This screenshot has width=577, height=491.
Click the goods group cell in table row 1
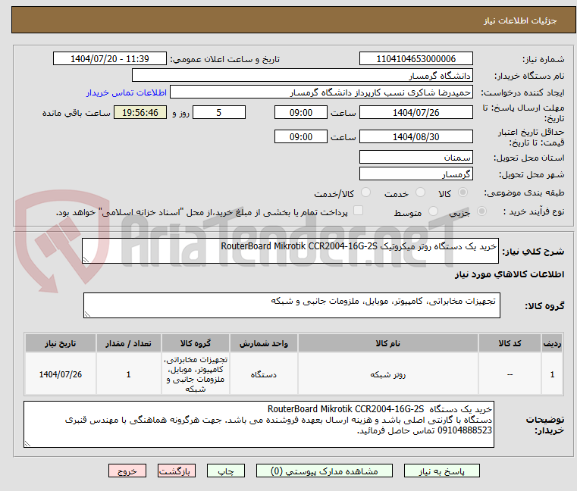pyautogui.click(x=196, y=374)
